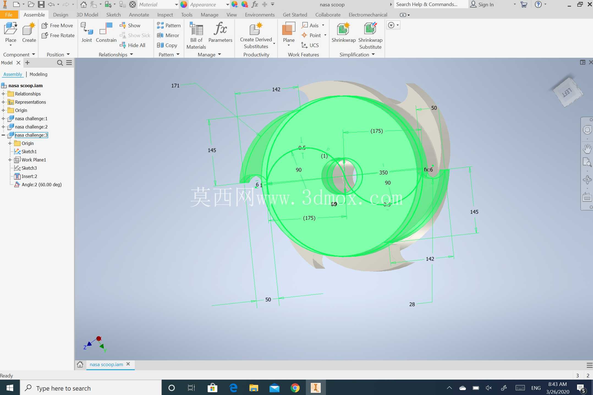593x395 pixels.
Task: Expand the Representations folder
Action: [3, 102]
